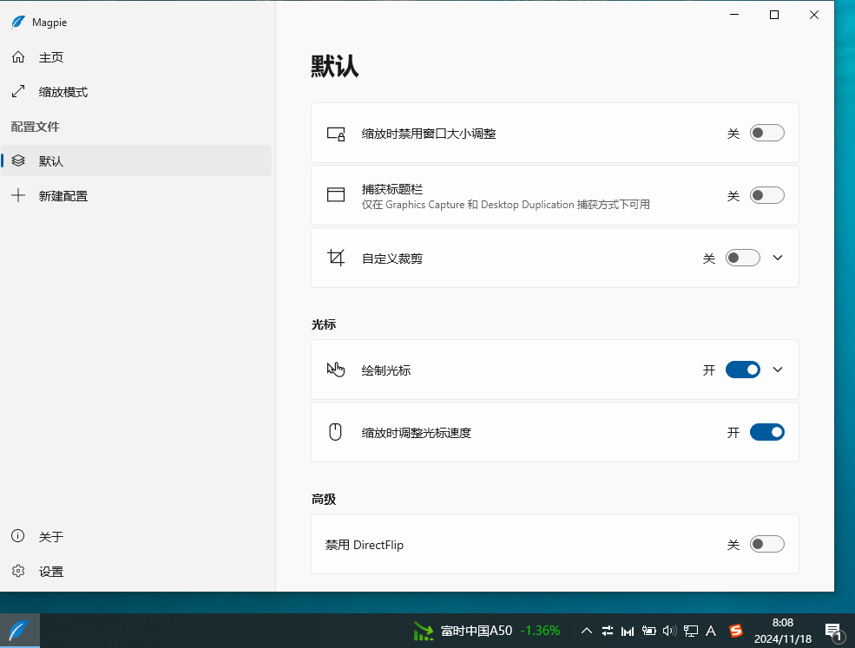This screenshot has width=855, height=648.
Task: Minimize the Magpie window
Action: pyautogui.click(x=734, y=15)
